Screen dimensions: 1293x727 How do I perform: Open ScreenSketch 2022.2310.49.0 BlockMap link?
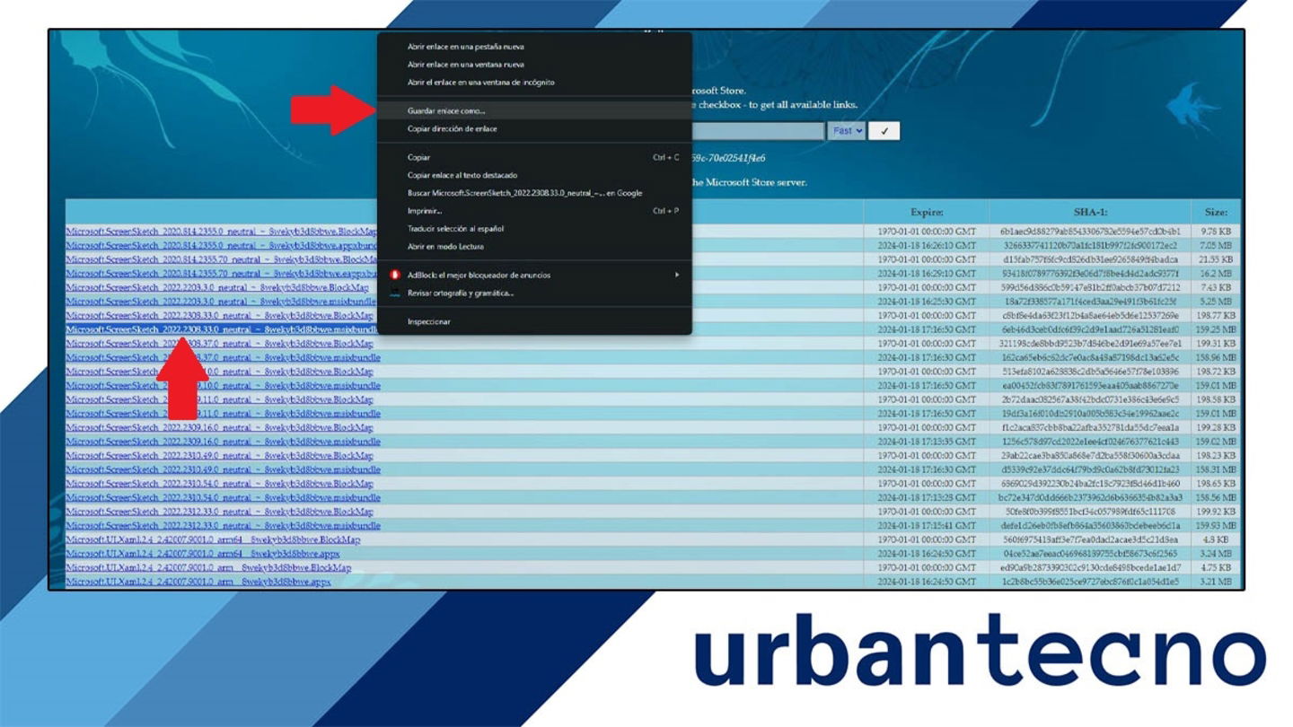coord(219,455)
